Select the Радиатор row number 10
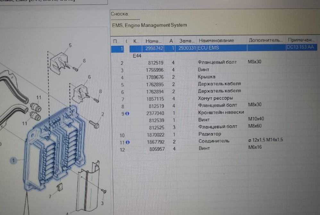The height and width of the screenshot is (215, 320). tap(209, 134)
